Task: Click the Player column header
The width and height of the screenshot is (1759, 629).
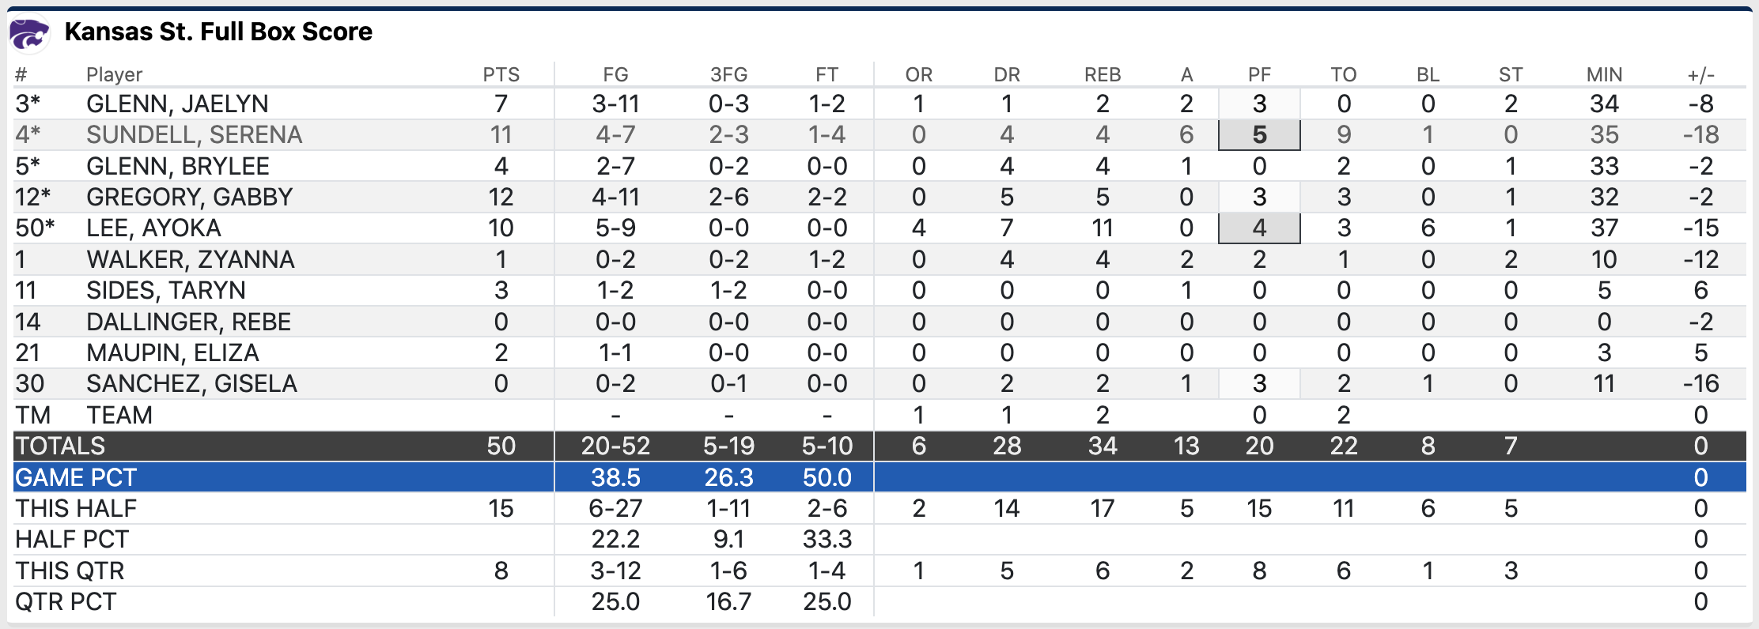Action: tap(114, 74)
